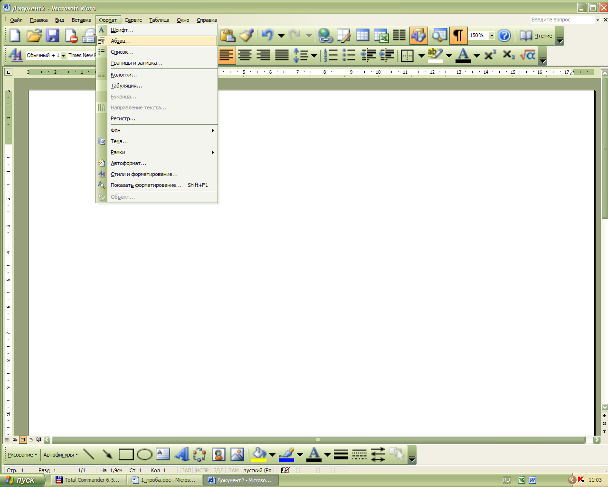608x487 pixels.
Task: Toggle Superscript x² formatting
Action: [x=490, y=55]
